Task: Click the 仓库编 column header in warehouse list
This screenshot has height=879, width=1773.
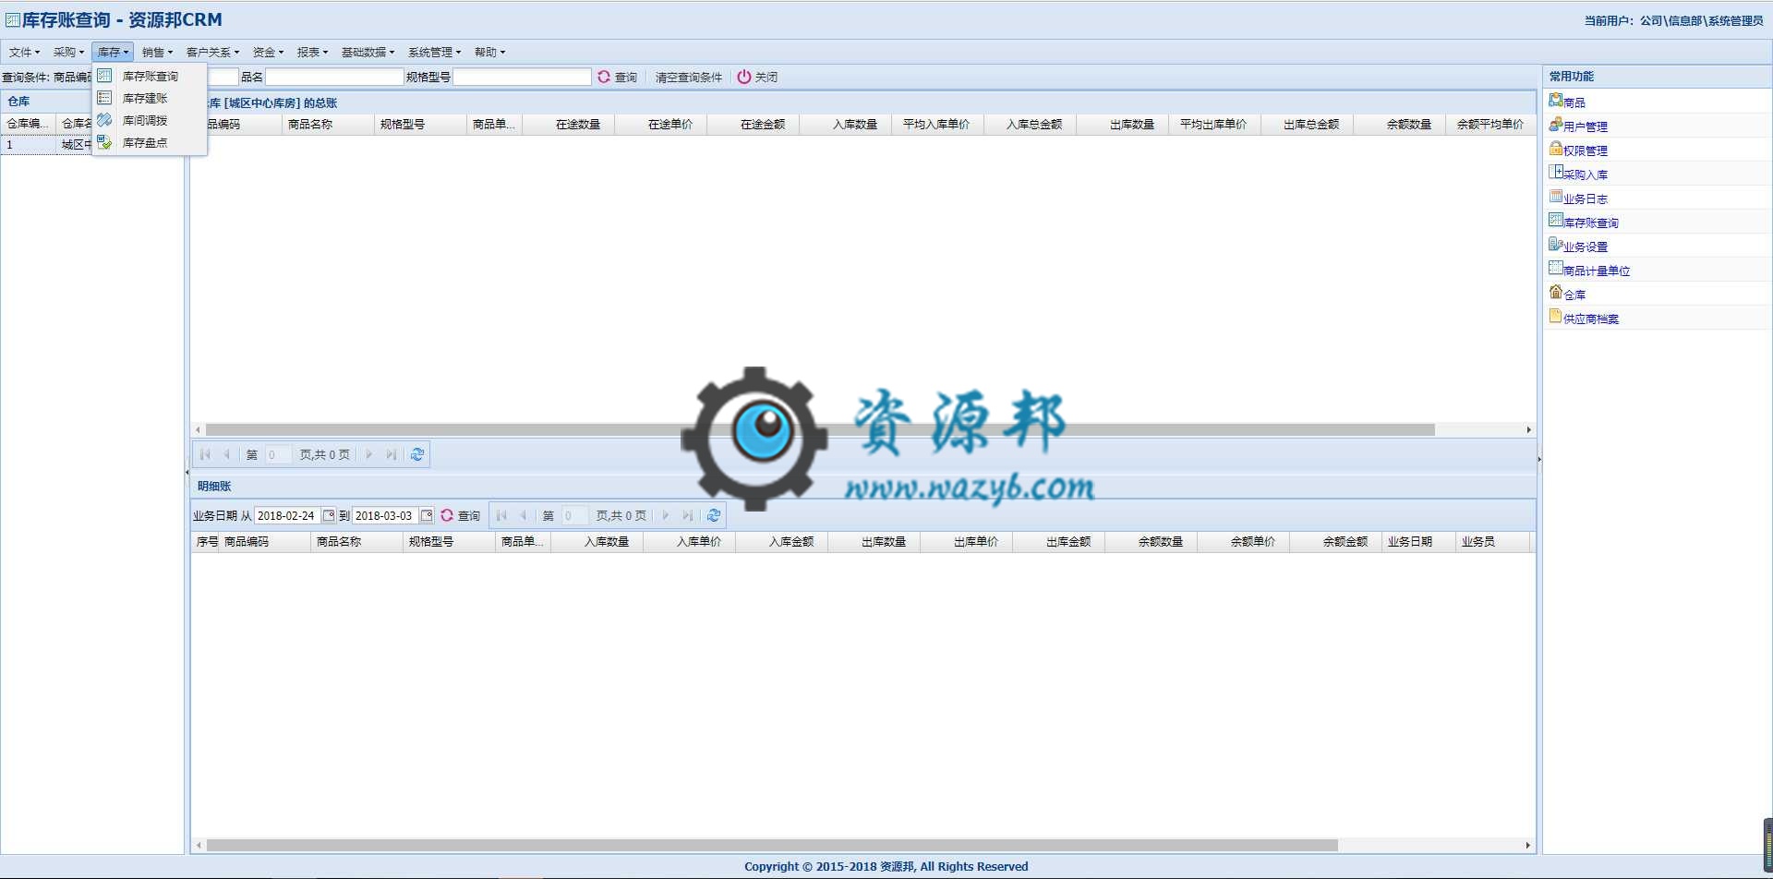Action: coord(28,123)
